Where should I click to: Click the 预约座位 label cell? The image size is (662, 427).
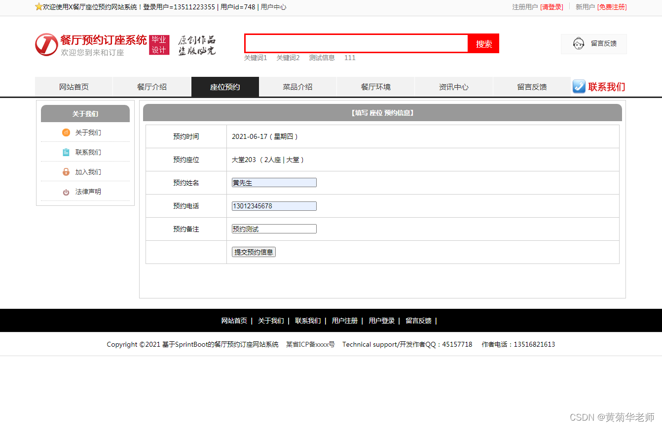click(x=186, y=160)
